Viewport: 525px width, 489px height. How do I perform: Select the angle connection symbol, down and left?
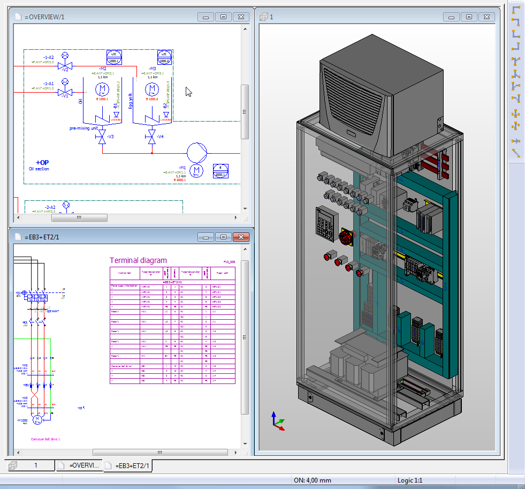(515, 22)
